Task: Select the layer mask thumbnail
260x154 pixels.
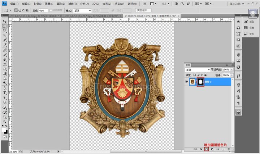Action: (200, 82)
